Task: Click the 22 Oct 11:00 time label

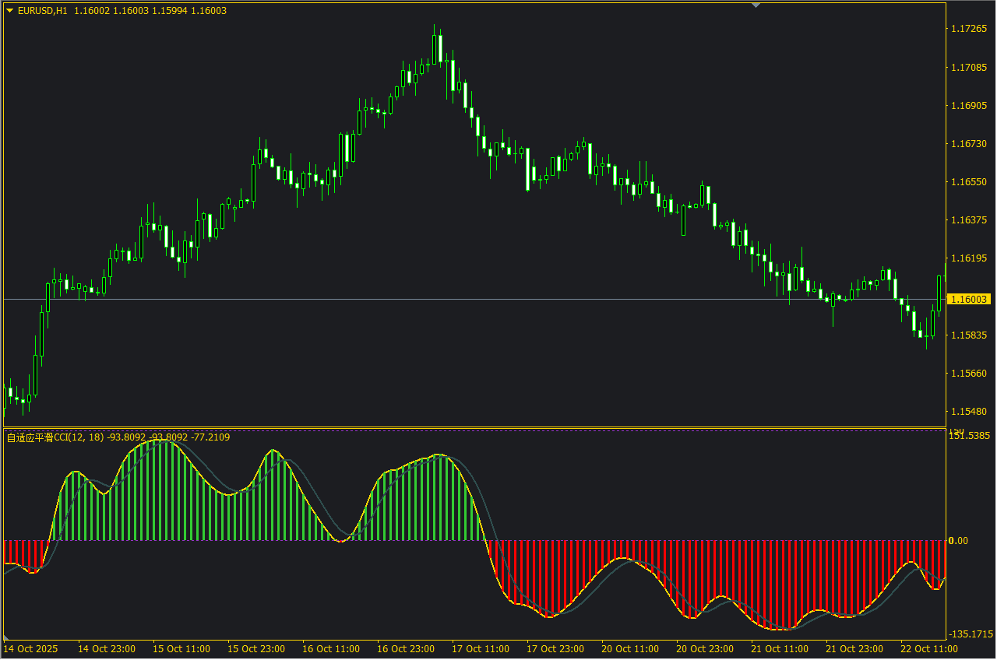Action: [x=929, y=648]
